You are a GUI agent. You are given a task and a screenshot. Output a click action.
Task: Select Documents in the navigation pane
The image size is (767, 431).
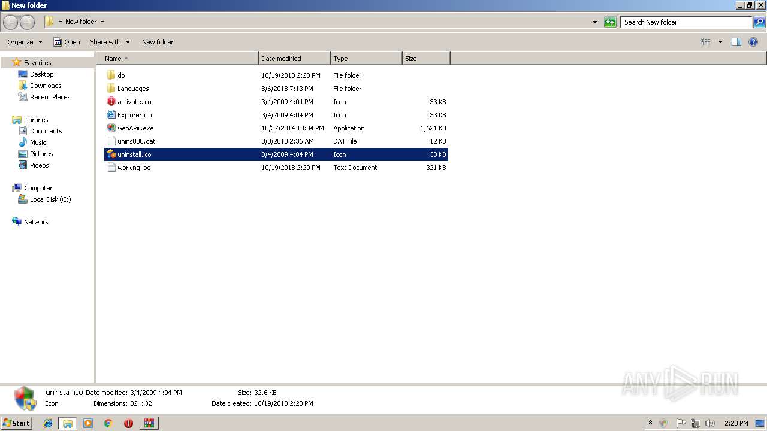coord(46,131)
